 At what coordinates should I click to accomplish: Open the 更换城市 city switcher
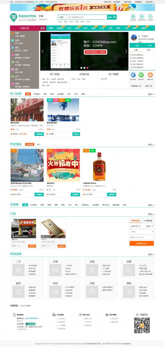coord(43,19)
